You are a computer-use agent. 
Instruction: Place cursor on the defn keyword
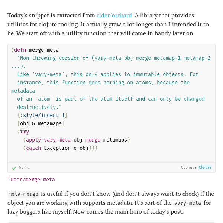tap(20, 50)
